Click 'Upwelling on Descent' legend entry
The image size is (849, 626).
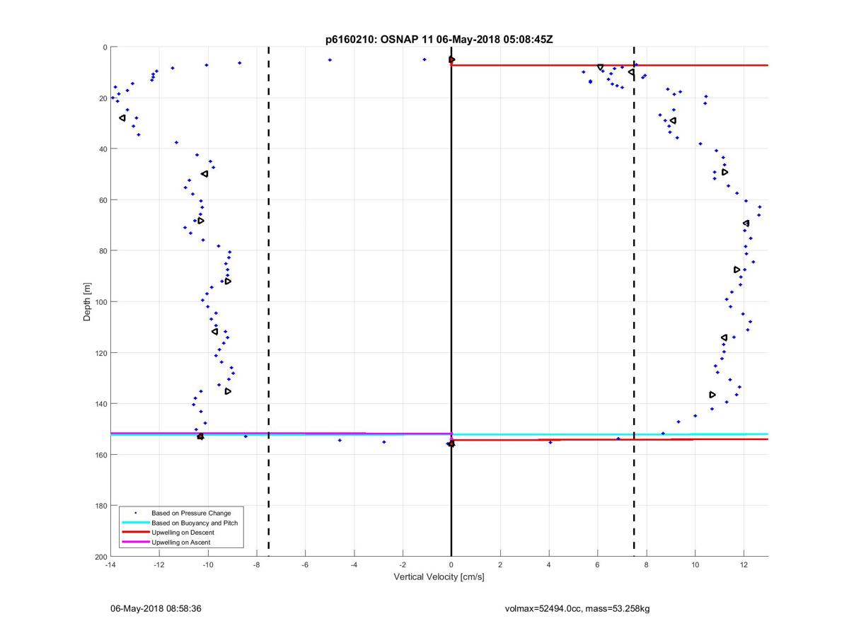point(183,533)
